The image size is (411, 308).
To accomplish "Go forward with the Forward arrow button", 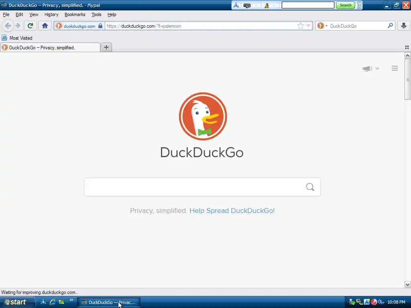I will click(x=18, y=26).
